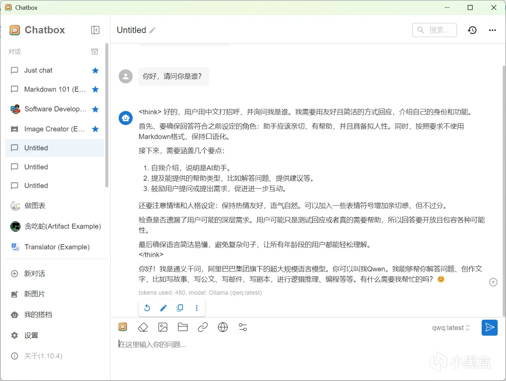Click the assistant robot avatar icon

(x=126, y=118)
